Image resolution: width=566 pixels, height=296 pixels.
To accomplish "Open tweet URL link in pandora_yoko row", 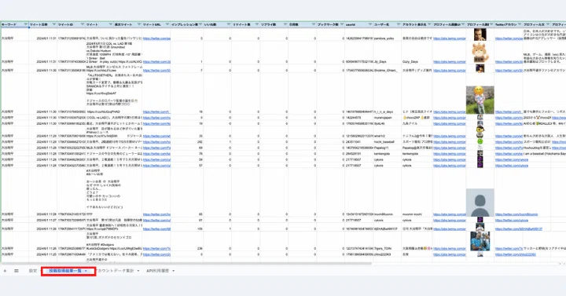I will click(156, 38).
